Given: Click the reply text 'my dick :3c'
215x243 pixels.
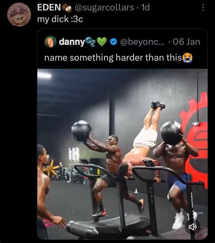Looking at the screenshot, I should point(60,19).
